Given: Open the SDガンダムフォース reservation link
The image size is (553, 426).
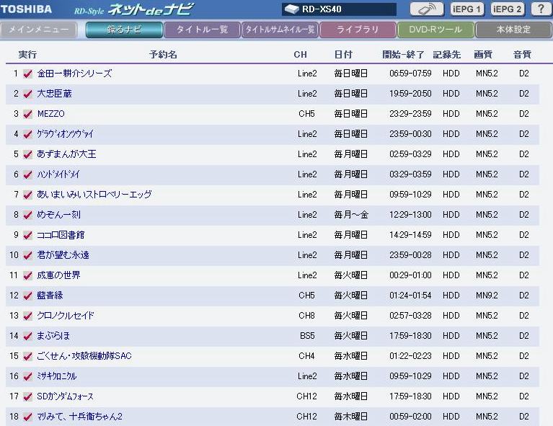Looking at the screenshot, I should tap(65, 396).
